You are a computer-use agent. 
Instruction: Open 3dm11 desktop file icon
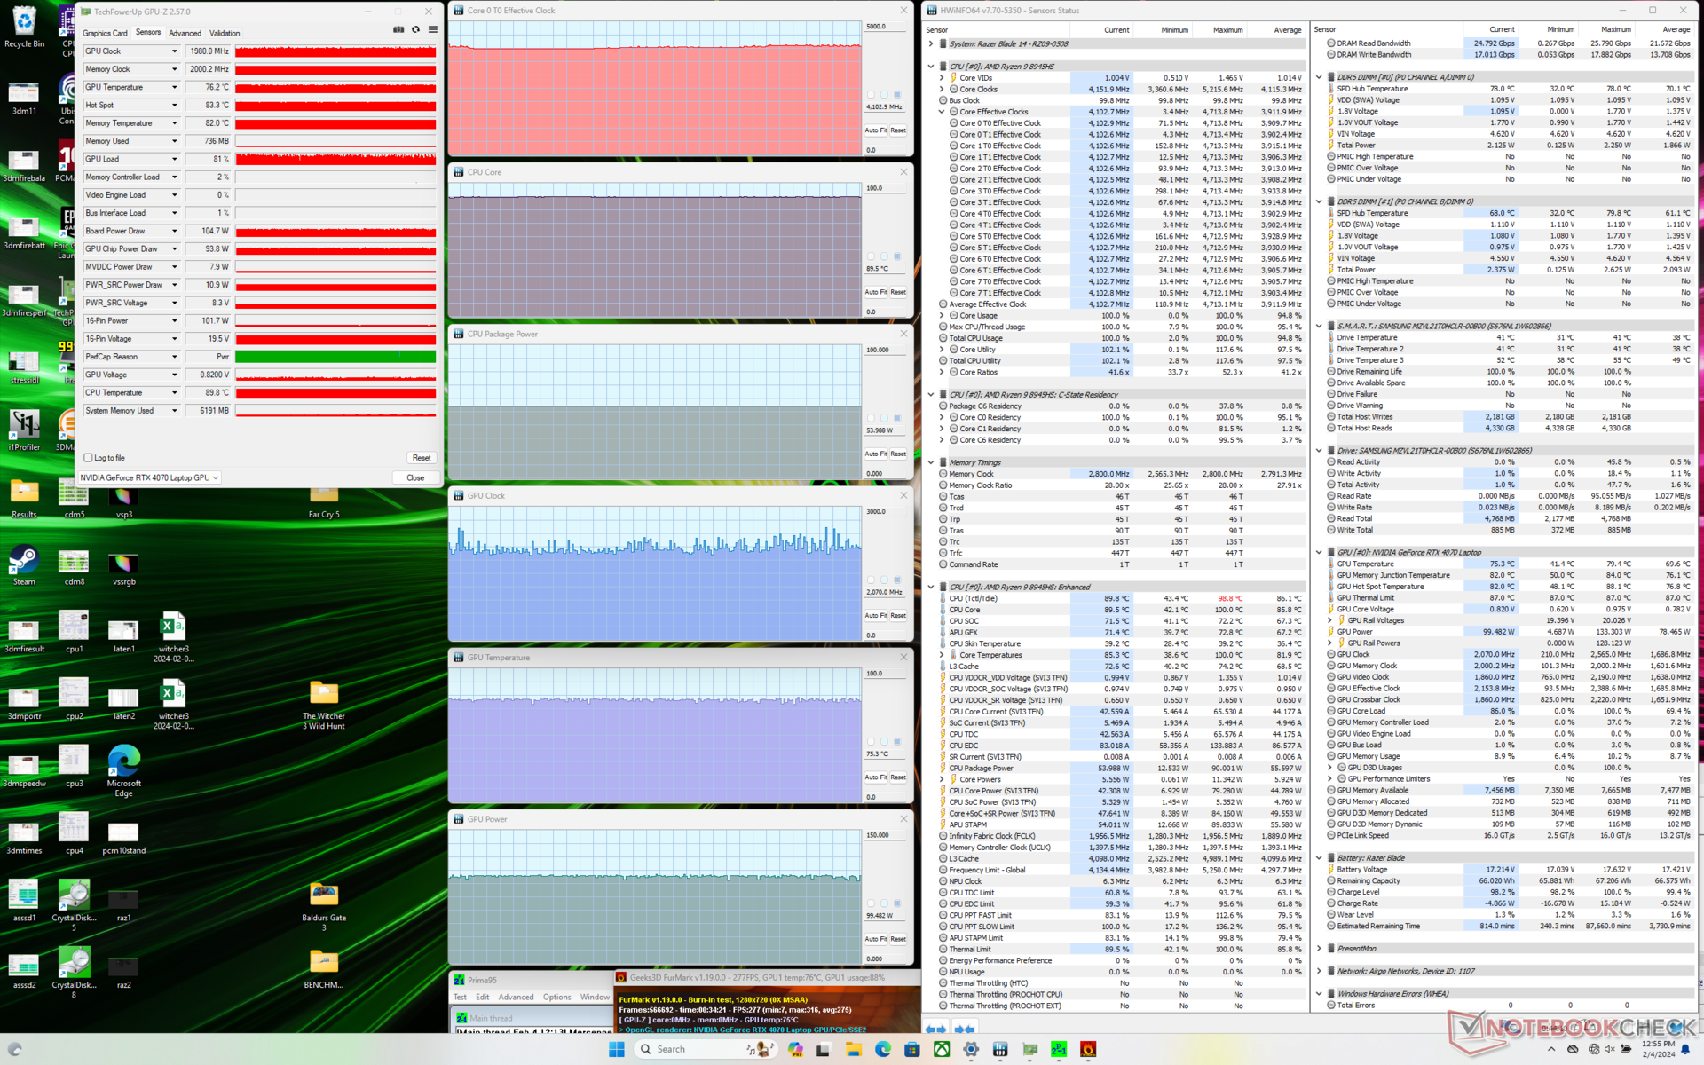coord(24,98)
